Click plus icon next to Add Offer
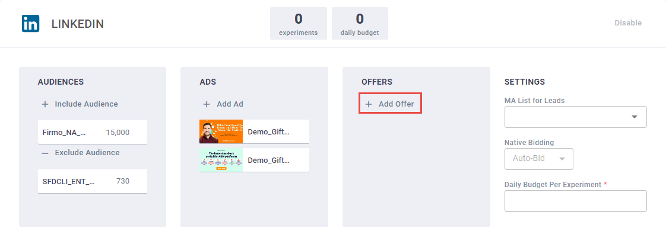This screenshot has height=241, width=666. pos(369,104)
